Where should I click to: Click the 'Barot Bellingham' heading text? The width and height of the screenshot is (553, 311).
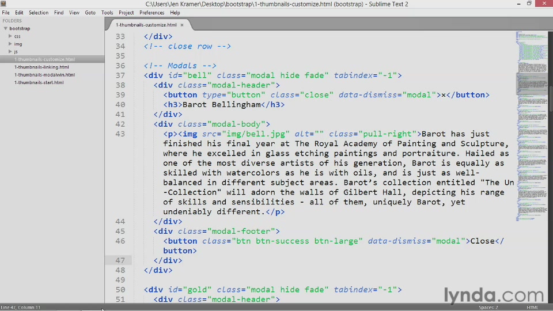221,105
